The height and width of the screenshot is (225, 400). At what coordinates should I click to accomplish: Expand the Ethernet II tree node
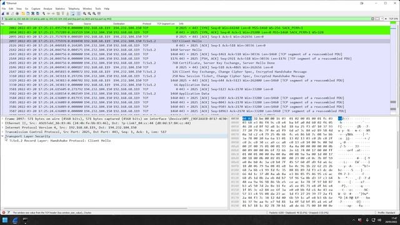click(x=2, y=123)
